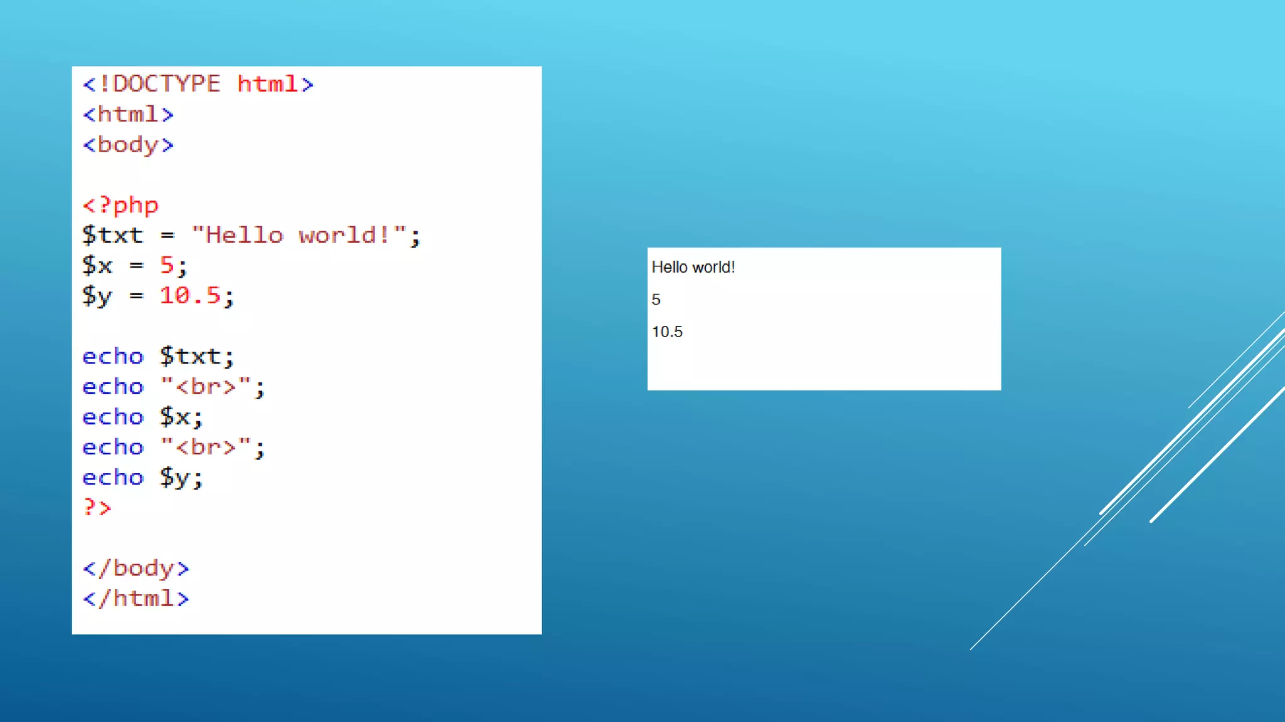Click the Hello world! output text

[693, 267]
